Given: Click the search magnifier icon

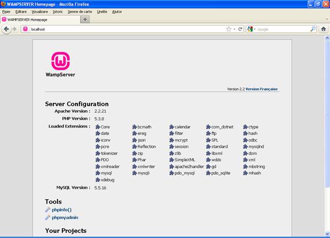Looking at the screenshot, I should point(313,29).
